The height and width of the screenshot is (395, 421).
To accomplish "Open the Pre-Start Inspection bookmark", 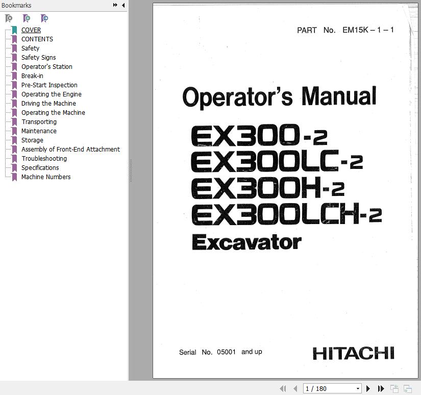I will 49,85.
